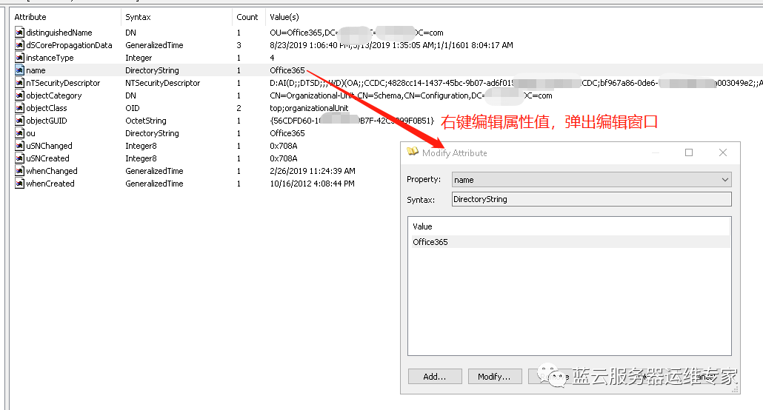
Task: Click the OctetString syntax cell
Action: click(145, 121)
